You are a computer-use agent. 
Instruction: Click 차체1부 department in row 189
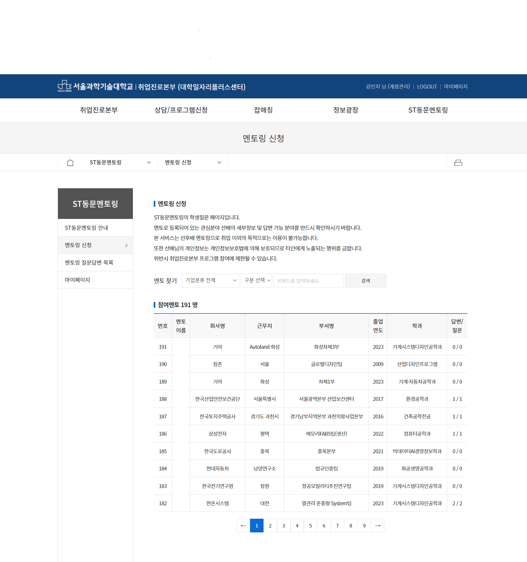pyautogui.click(x=326, y=382)
